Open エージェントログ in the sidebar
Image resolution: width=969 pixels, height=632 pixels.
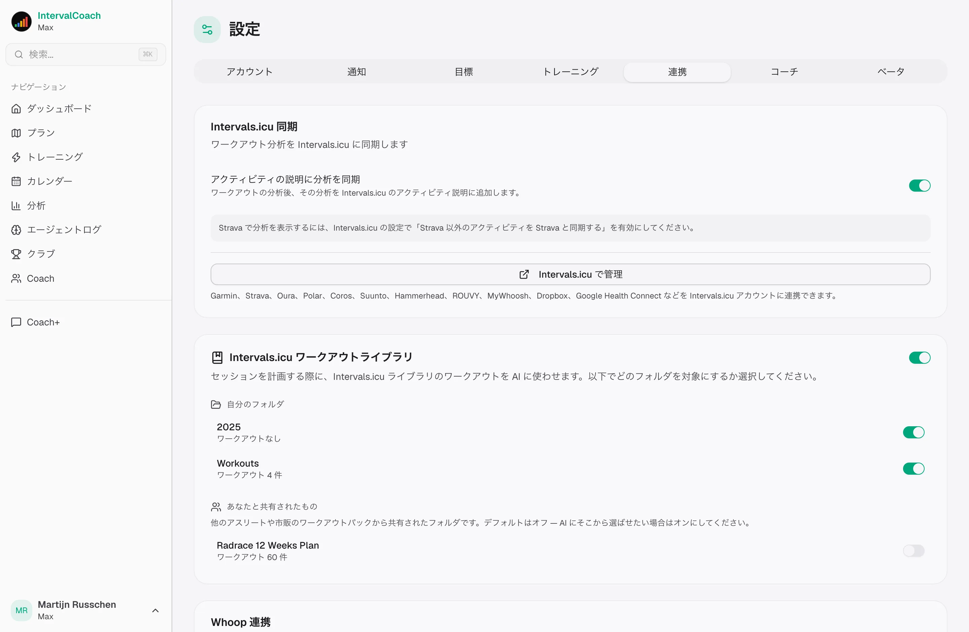point(86,230)
